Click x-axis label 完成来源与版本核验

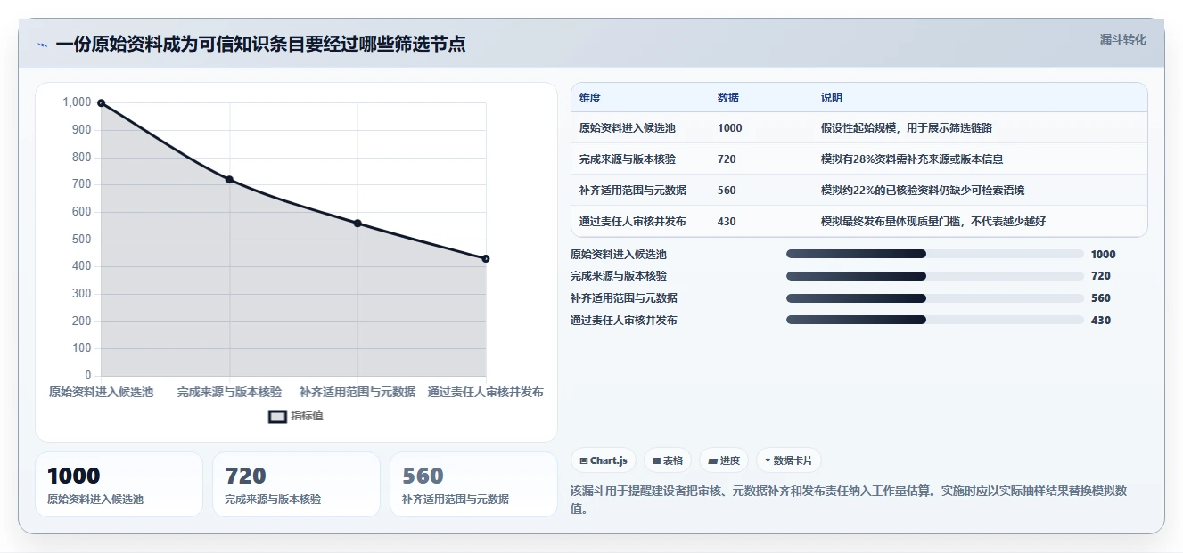229,392
